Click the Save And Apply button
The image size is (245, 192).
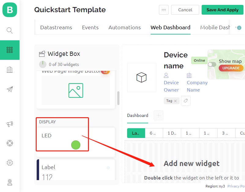(222, 10)
